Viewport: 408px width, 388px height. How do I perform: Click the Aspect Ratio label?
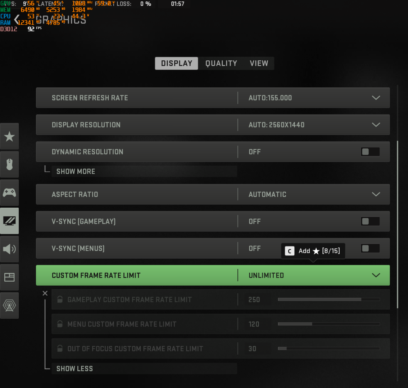click(x=75, y=194)
